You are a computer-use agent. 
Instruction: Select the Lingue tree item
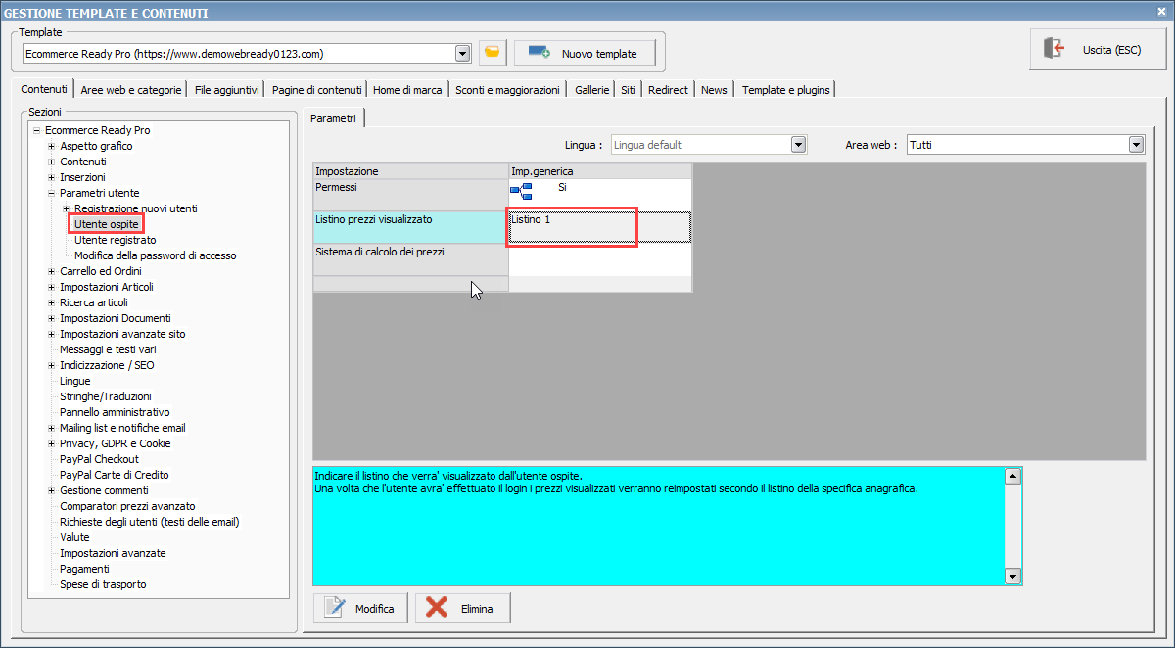(74, 381)
